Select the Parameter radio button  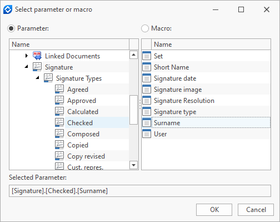[x=11, y=28]
